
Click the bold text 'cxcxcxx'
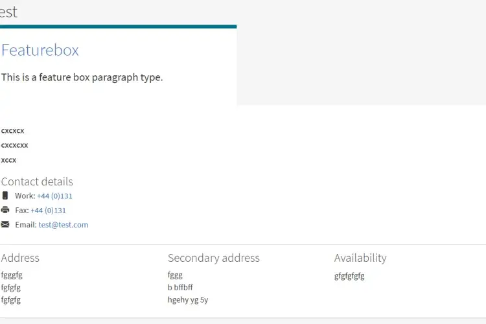[x=15, y=145]
